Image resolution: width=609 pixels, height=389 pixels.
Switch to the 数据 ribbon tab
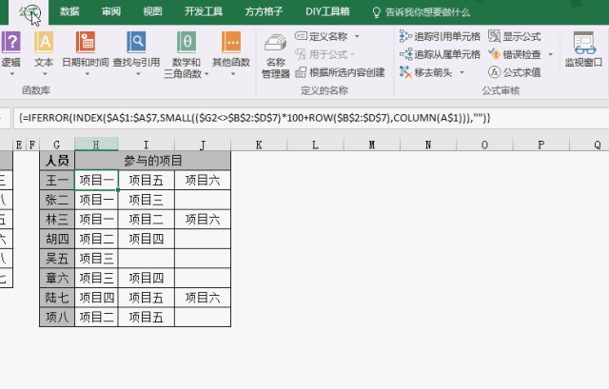click(69, 11)
